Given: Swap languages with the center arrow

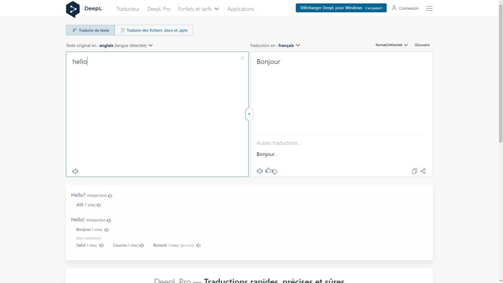Looking at the screenshot, I should 249,114.
